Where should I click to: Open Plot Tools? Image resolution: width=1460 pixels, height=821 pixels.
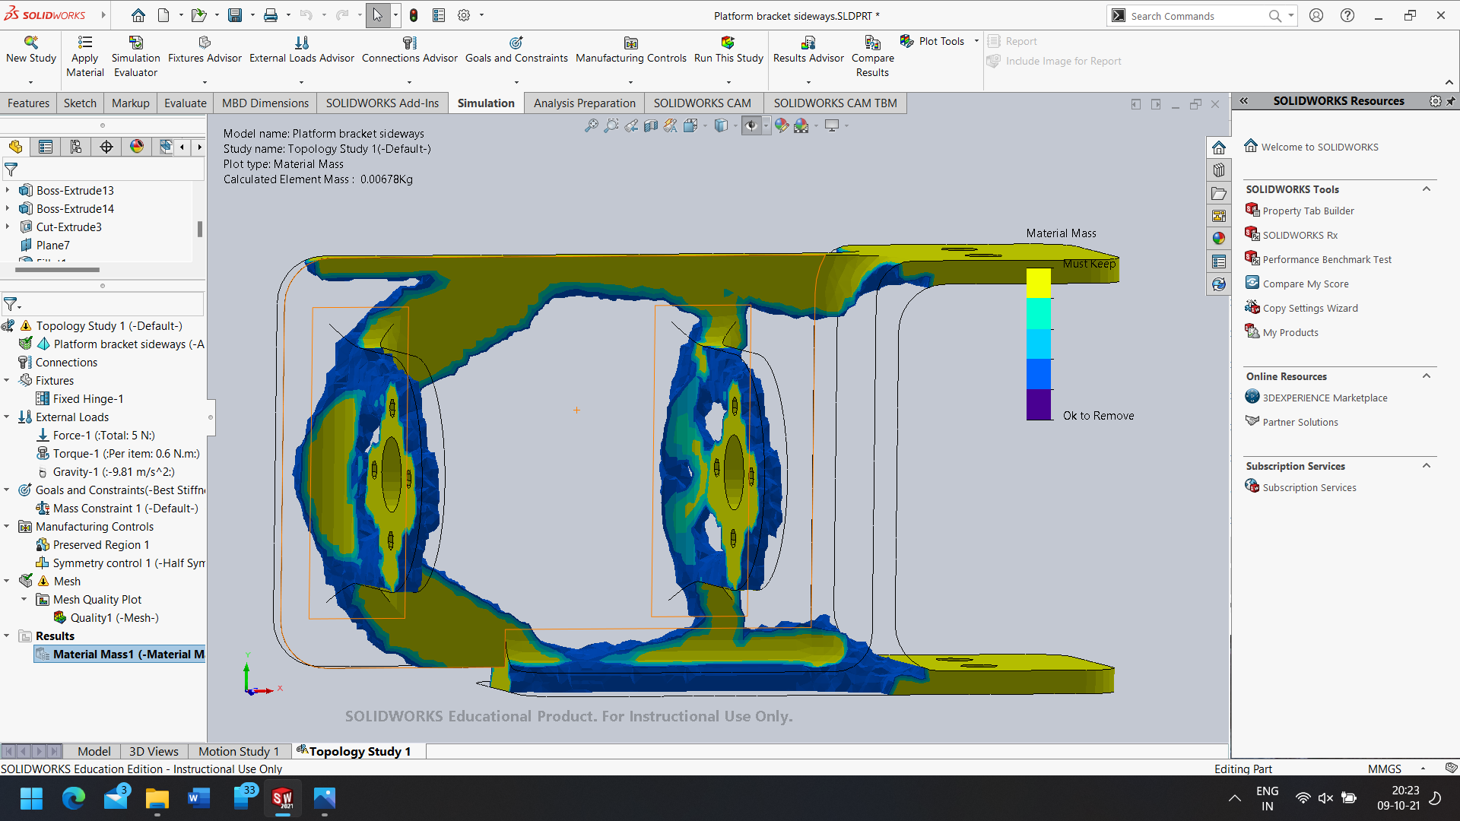pyautogui.click(x=933, y=41)
